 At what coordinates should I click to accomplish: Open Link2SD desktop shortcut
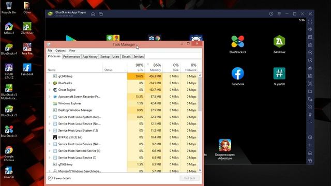click(9, 173)
